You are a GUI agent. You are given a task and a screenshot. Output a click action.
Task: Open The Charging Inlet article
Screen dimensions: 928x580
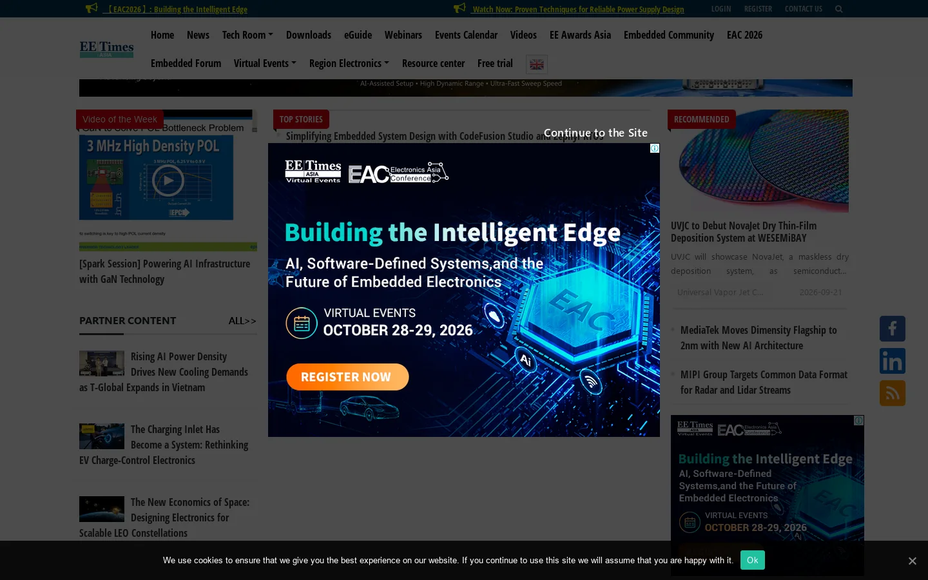coord(164,445)
